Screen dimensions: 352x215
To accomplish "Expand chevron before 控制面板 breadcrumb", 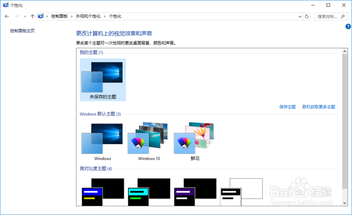I will point(47,17).
